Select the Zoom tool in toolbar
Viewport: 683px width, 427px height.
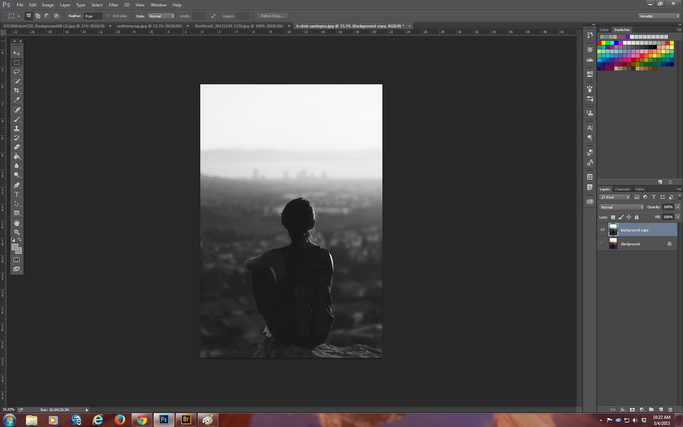pos(17,232)
